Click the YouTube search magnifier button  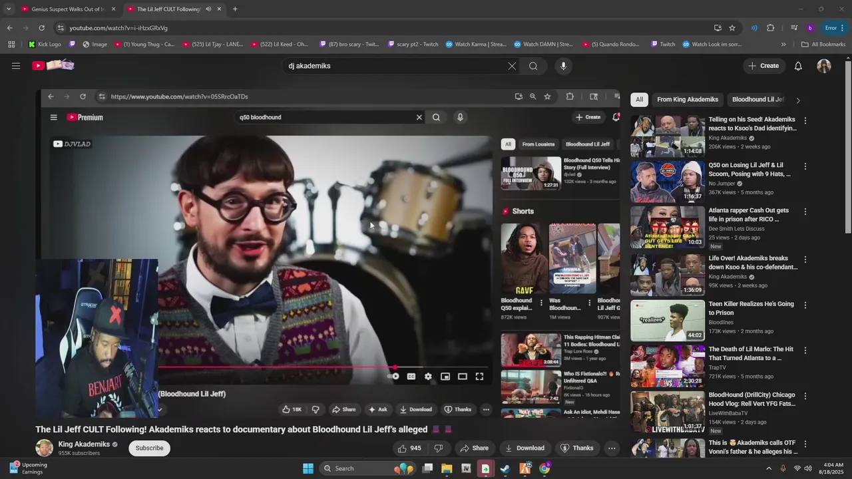[533, 66]
